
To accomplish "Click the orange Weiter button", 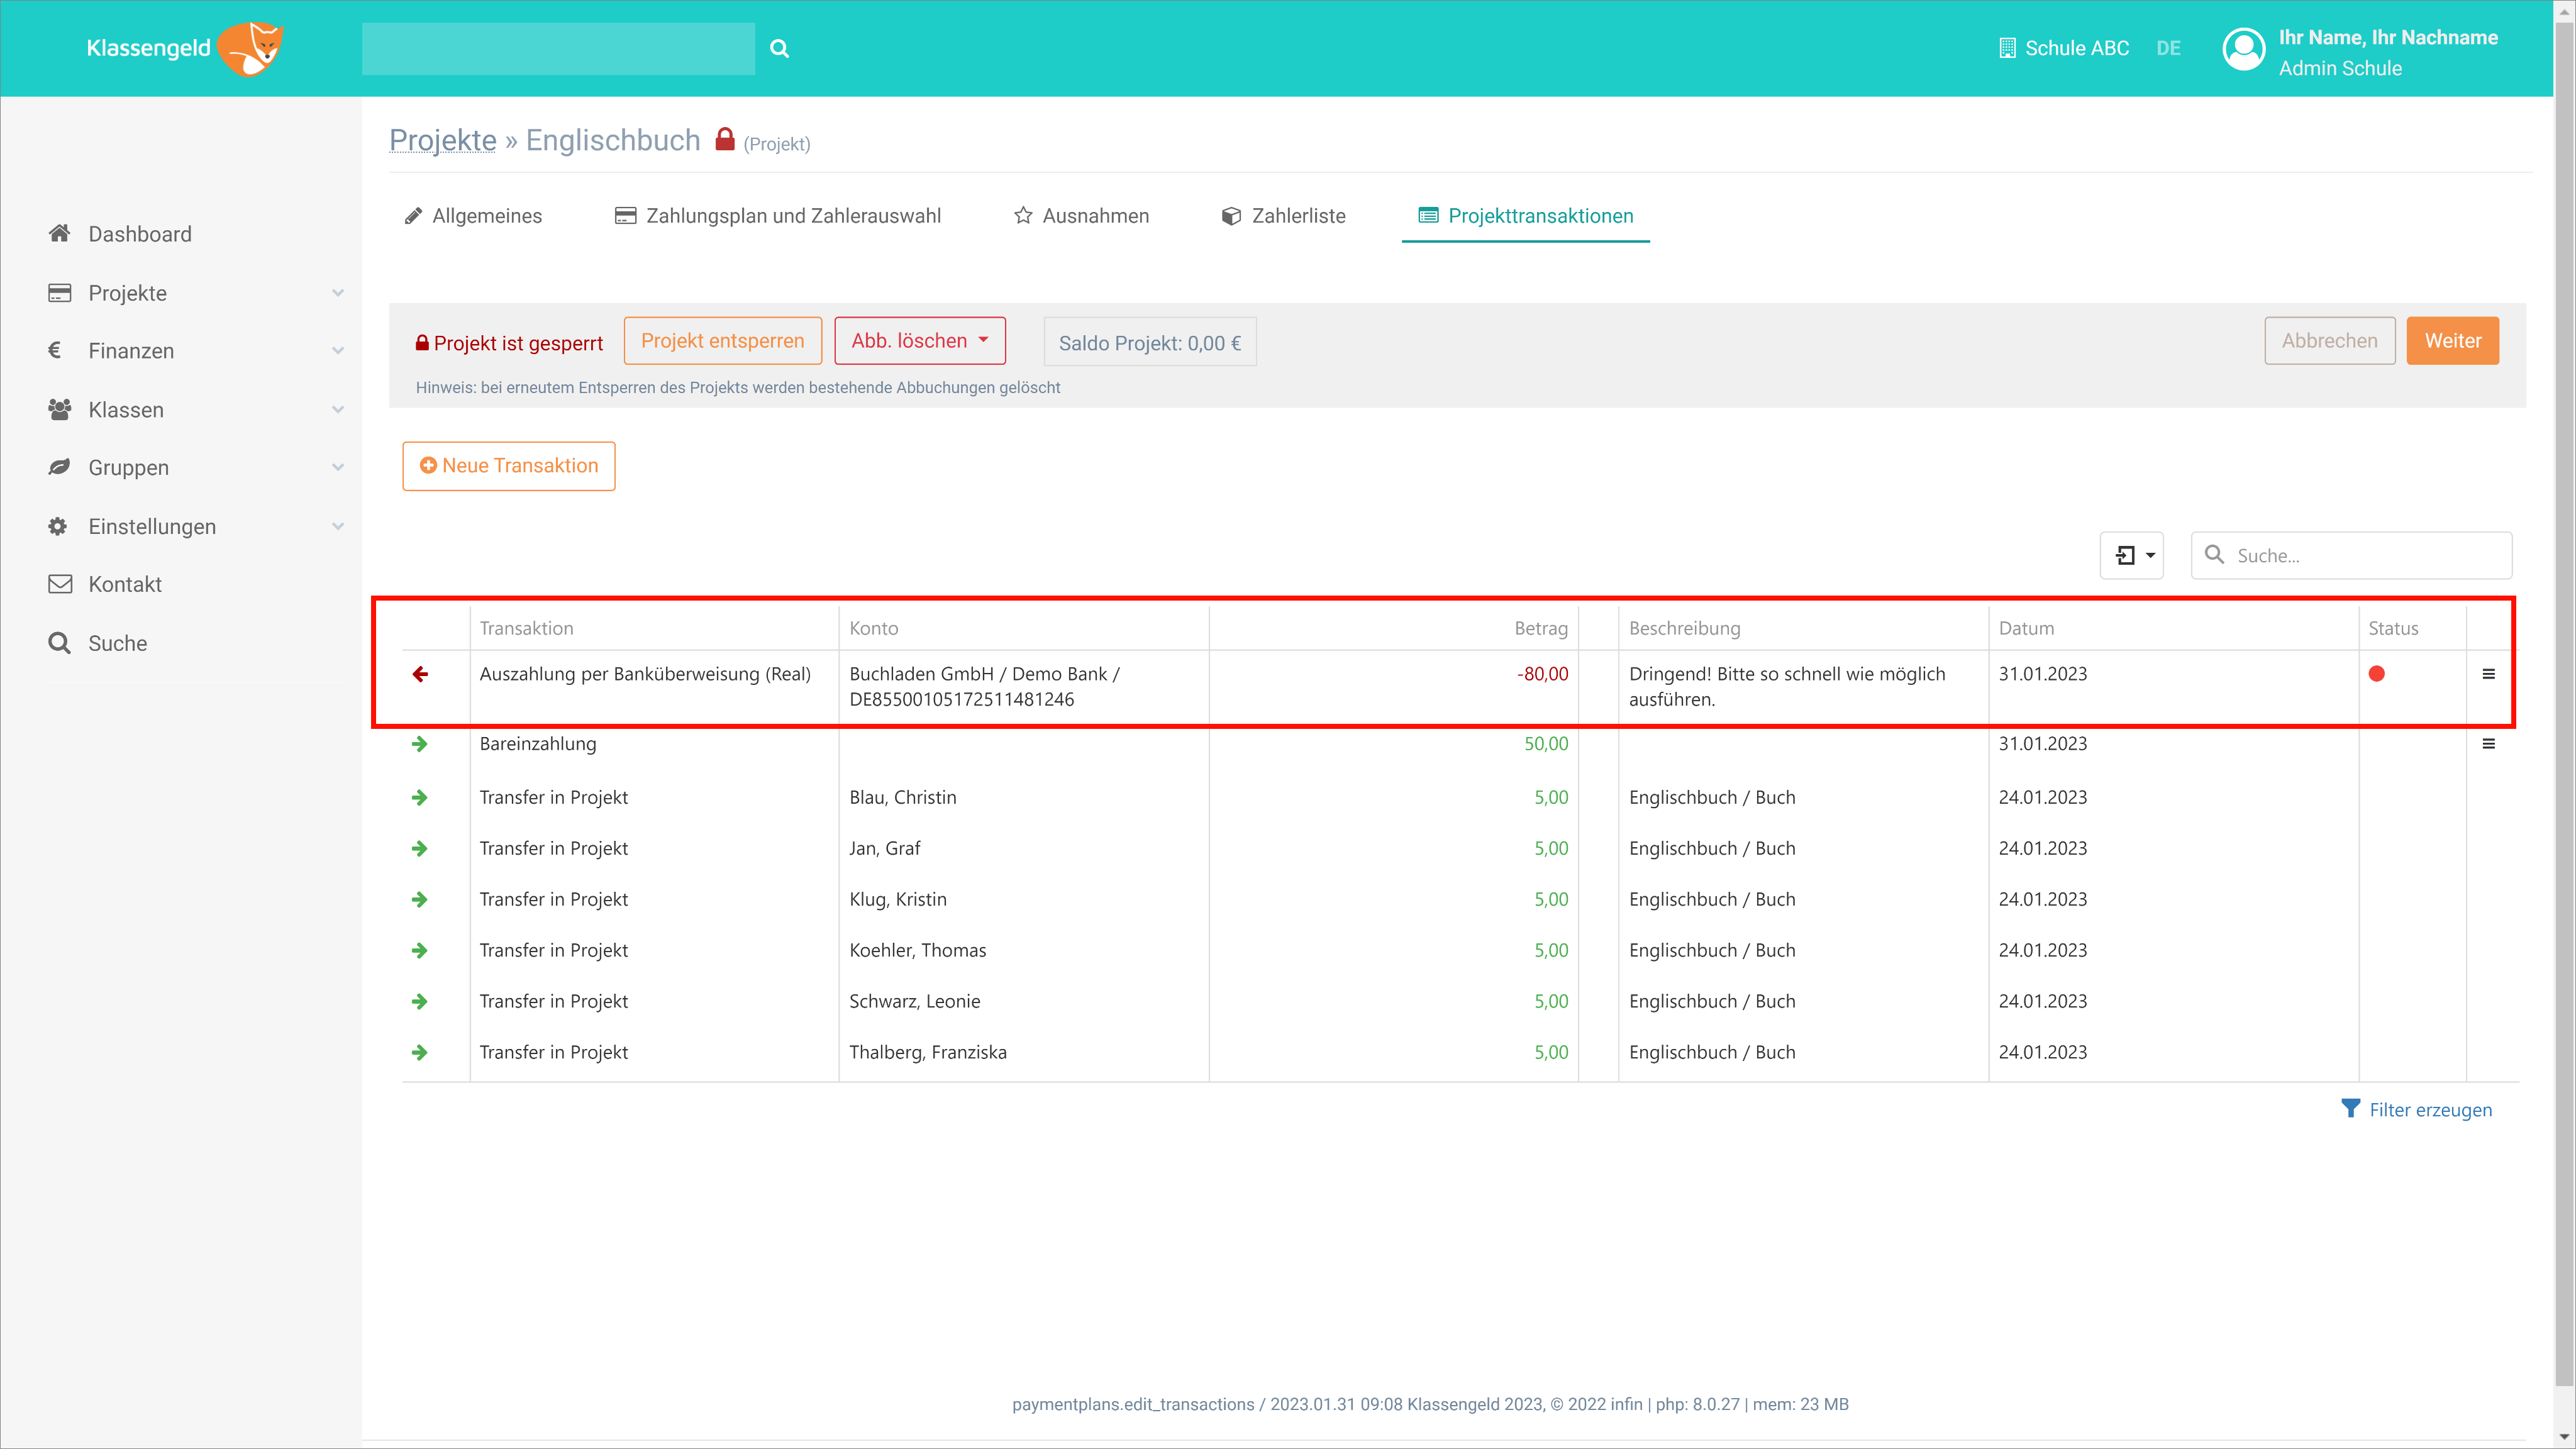I will pyautogui.click(x=2452, y=341).
